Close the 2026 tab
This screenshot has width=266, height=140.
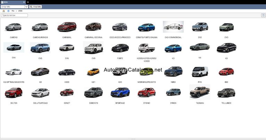coord(24,2)
